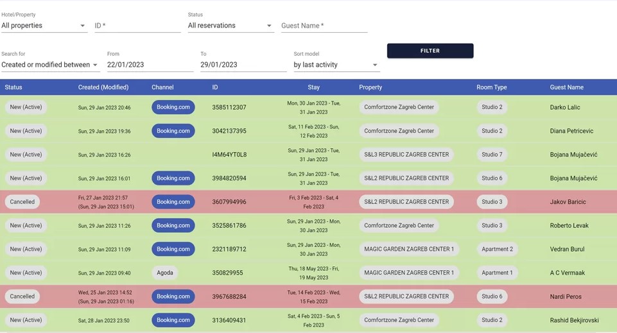Click the Agoda channel chip

165,273
